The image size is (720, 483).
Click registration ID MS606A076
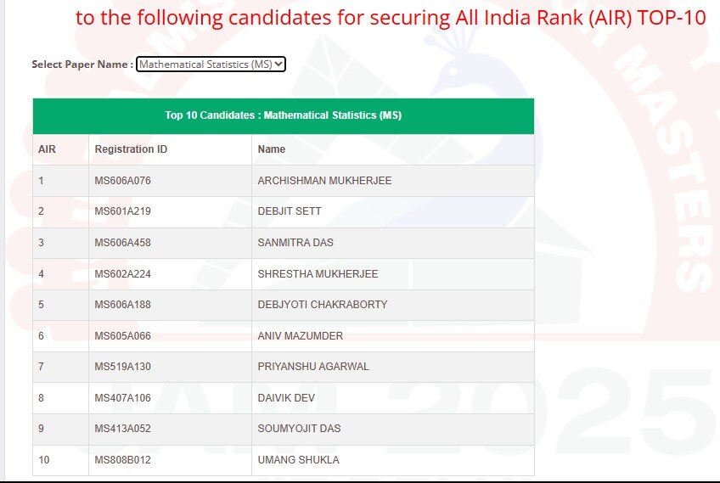pos(122,181)
